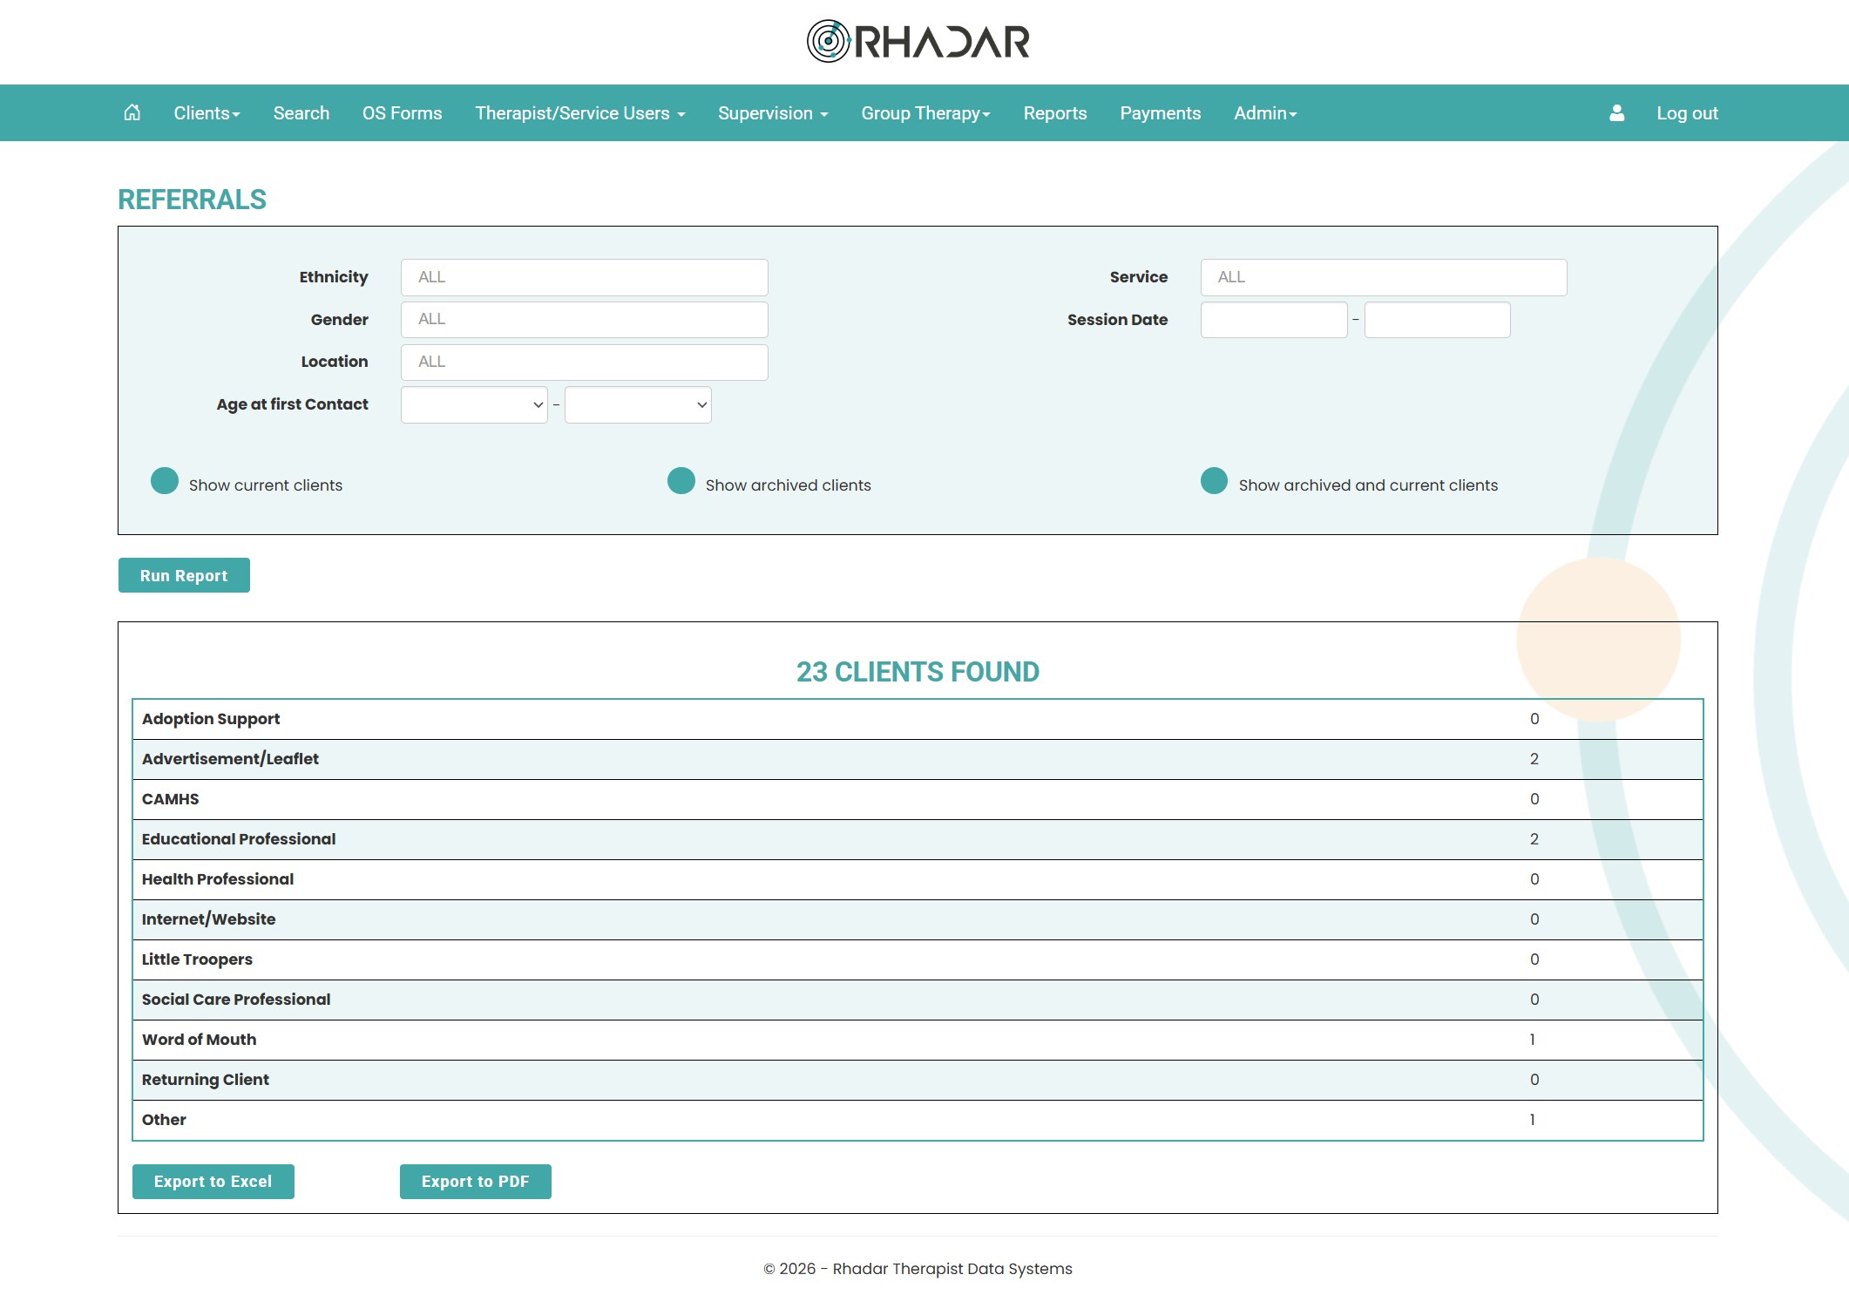The height and width of the screenshot is (1295, 1849).
Task: Expand the Clients dropdown menu
Action: tap(207, 113)
